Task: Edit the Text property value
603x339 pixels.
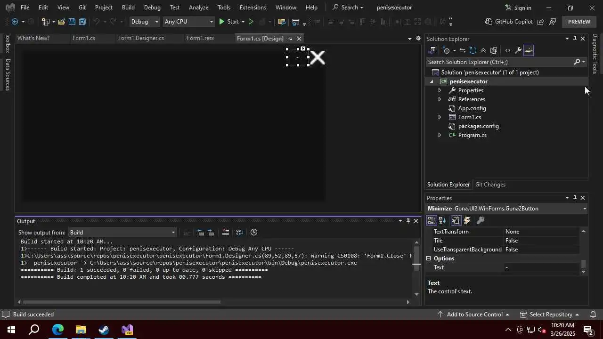Action: coord(541,267)
